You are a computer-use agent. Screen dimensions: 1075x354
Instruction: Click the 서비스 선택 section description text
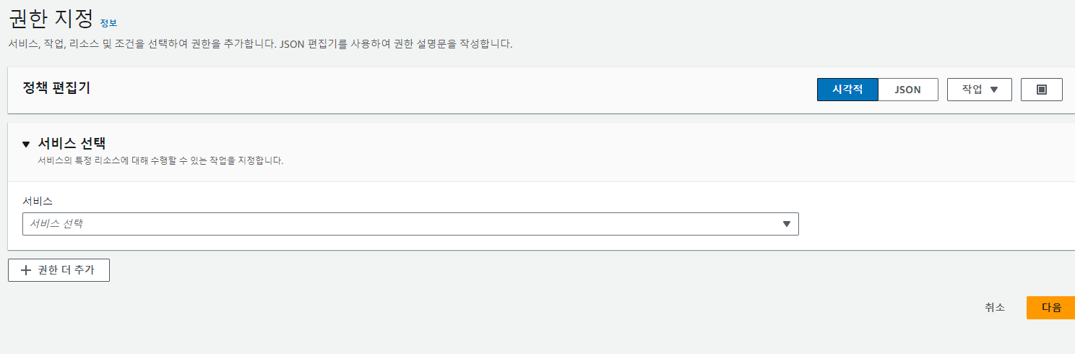click(x=160, y=160)
